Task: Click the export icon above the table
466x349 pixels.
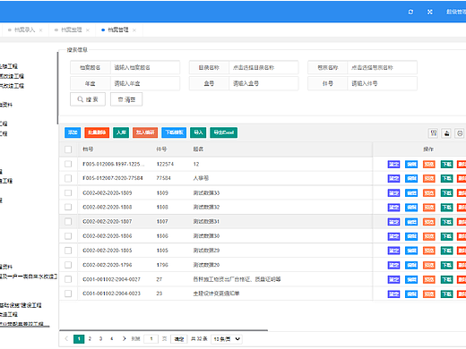Action: [446, 133]
